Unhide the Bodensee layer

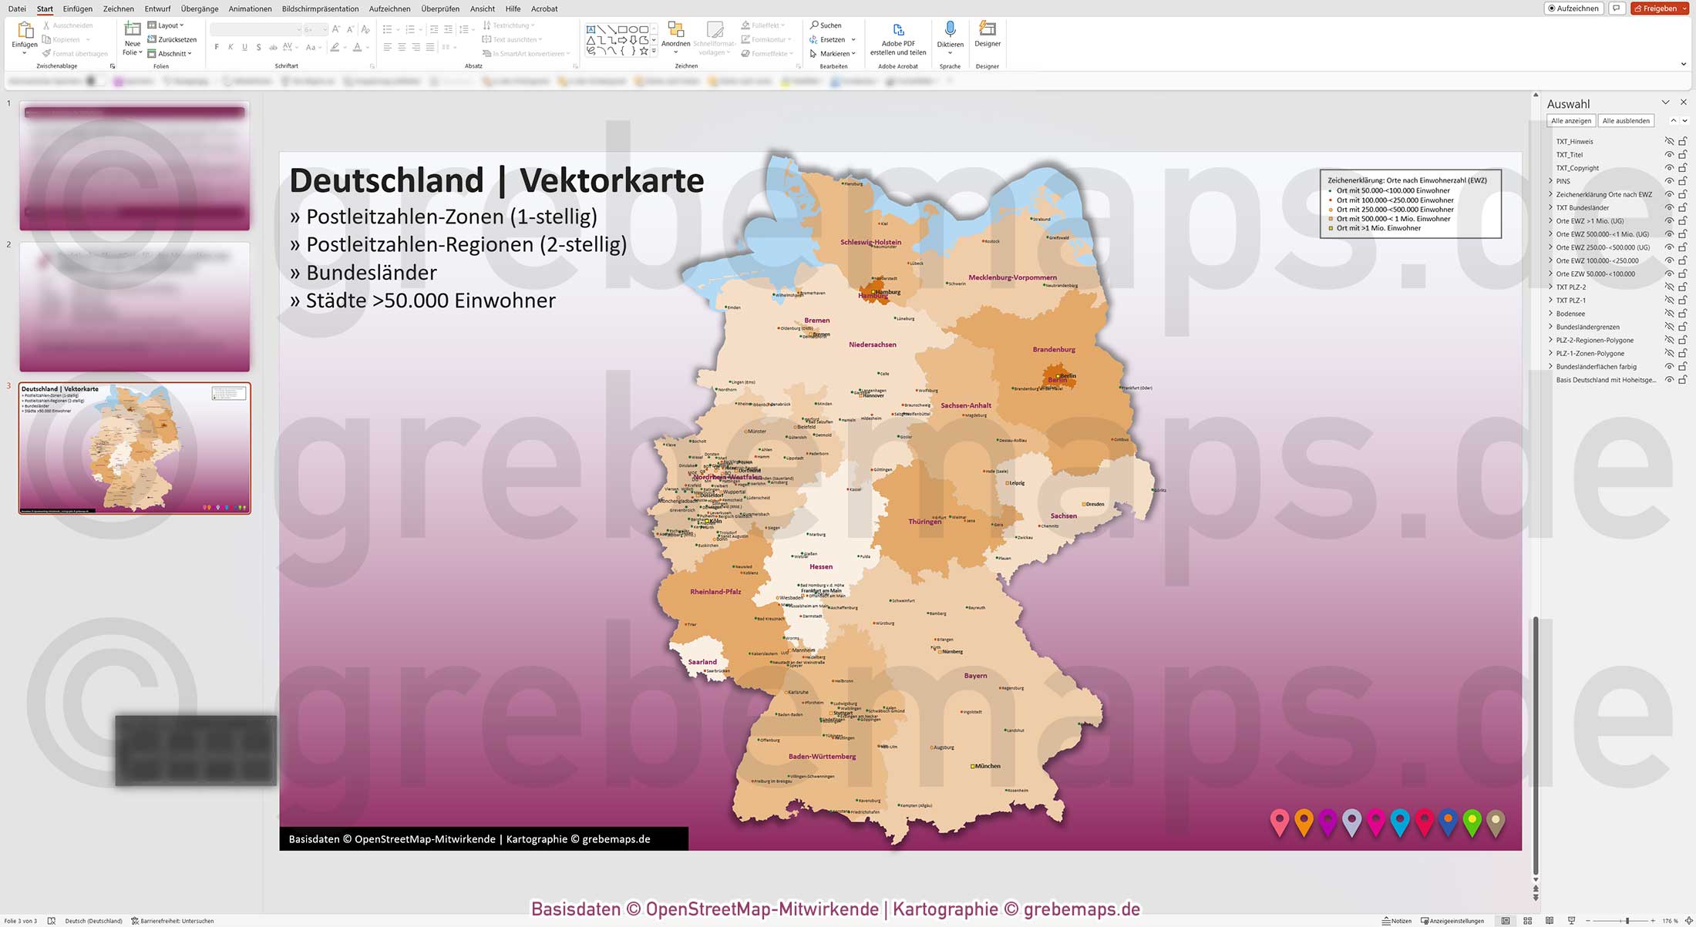tap(1670, 314)
